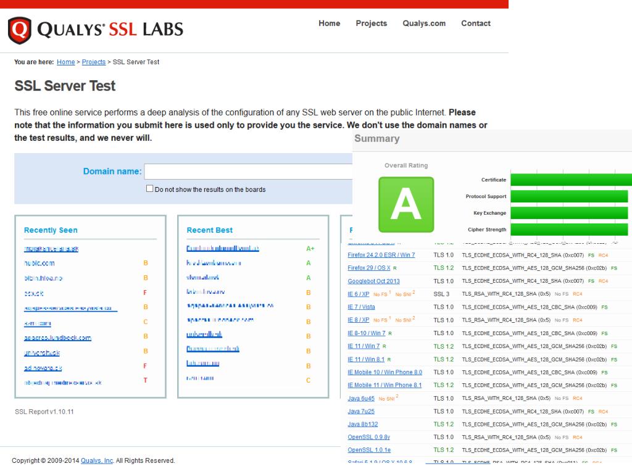The image size is (632, 474).
Task: Click the 'T' grade in the Recently Seen list
Action: click(x=146, y=380)
